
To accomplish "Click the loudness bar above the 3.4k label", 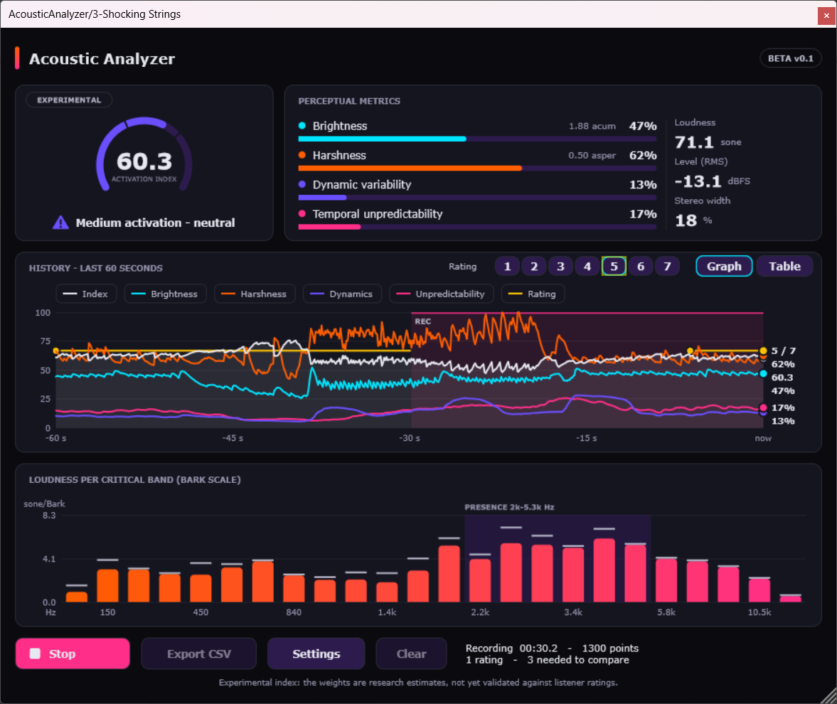I will tap(573, 575).
